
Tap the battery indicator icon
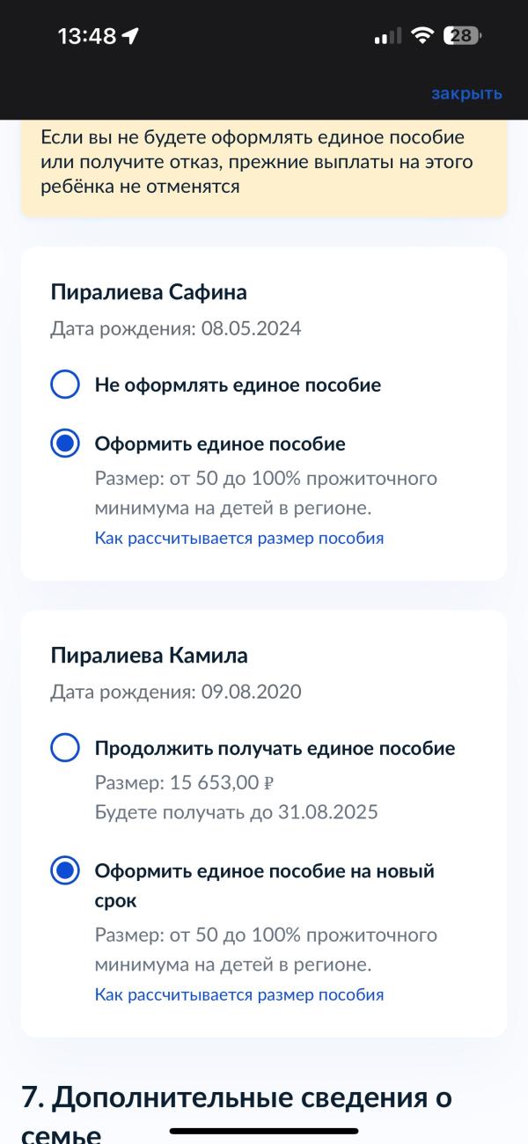(x=463, y=36)
